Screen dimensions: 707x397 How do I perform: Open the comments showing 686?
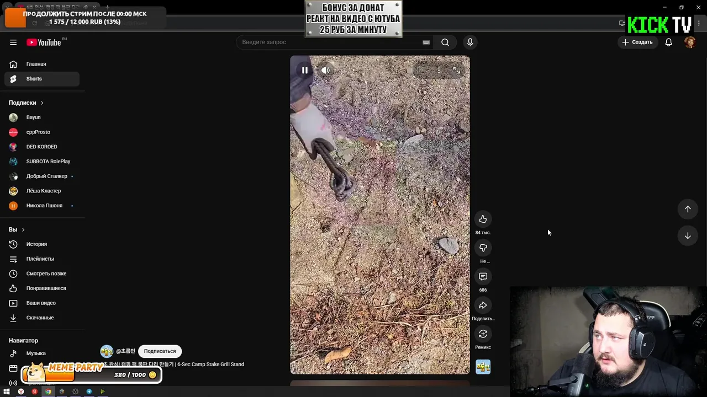coord(483,277)
